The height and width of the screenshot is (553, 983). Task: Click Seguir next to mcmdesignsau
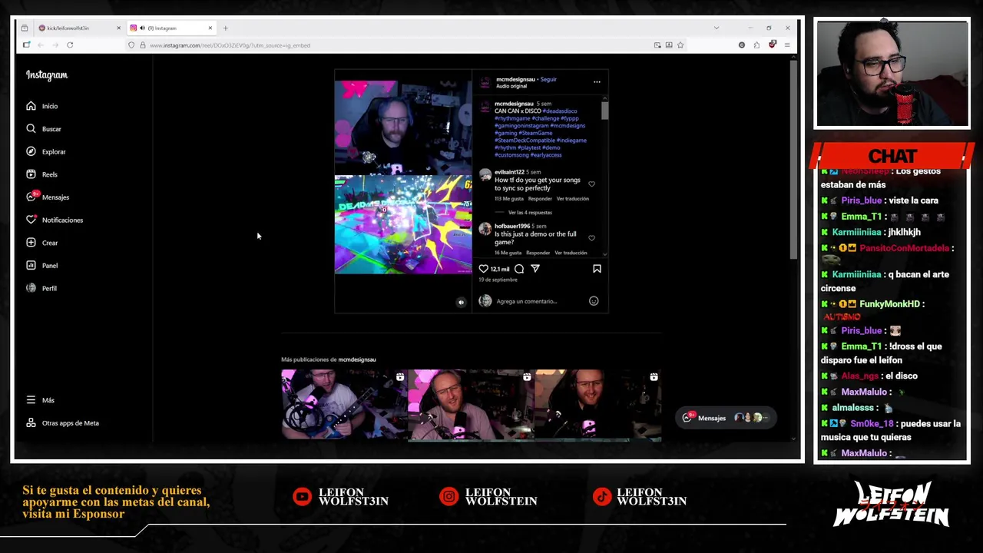click(548, 79)
